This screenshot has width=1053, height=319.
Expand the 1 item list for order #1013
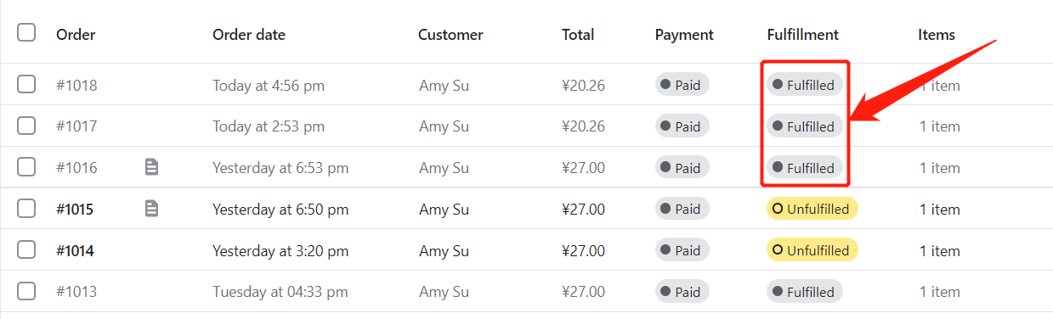pyautogui.click(x=940, y=292)
